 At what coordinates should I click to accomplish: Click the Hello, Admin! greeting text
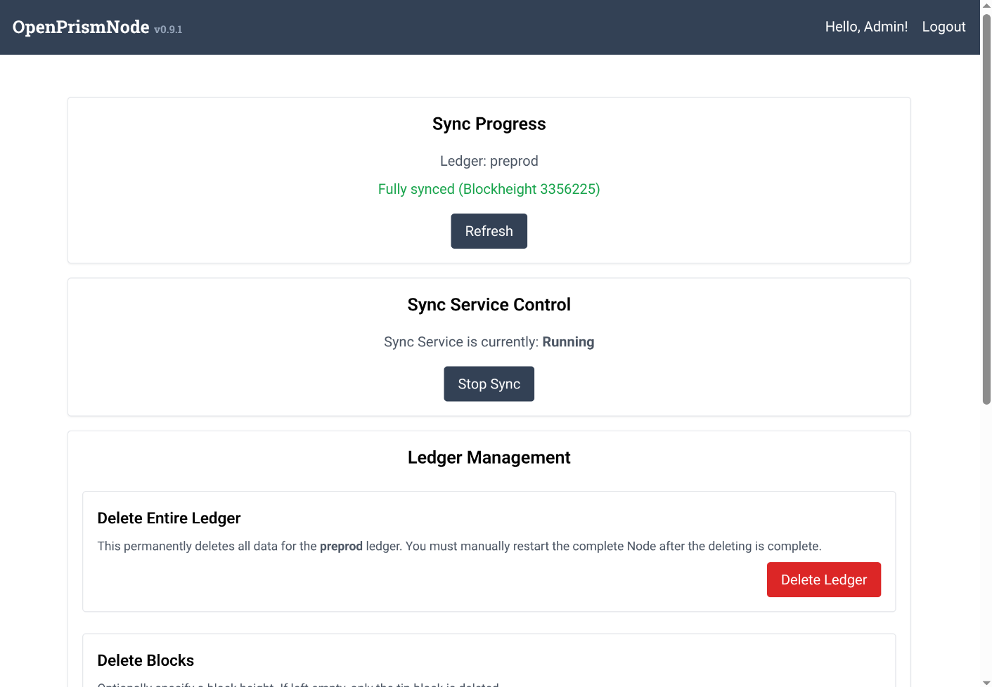coord(866,27)
